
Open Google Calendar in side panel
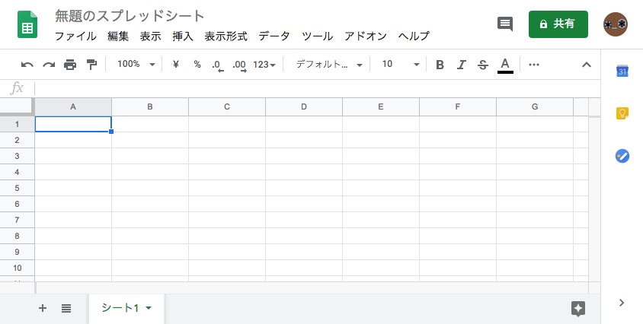coord(622,71)
